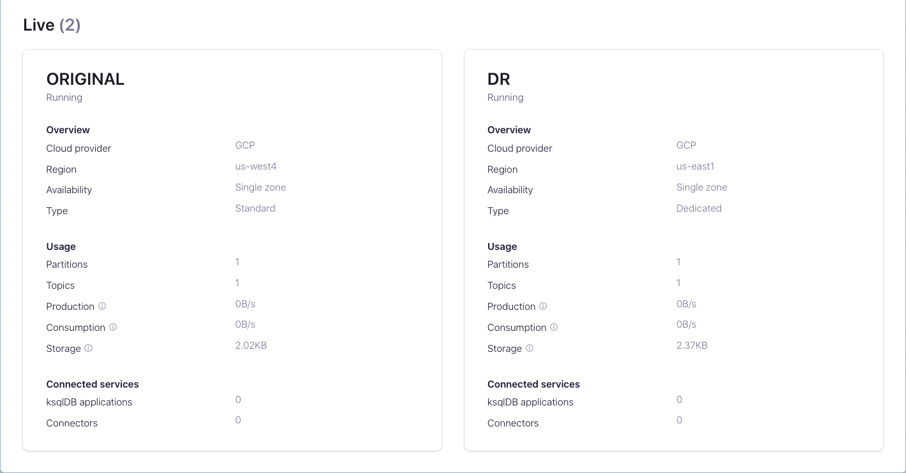This screenshot has width=906, height=473.
Task: Click the Storage info icon on ORIGINAL cluster
Action: click(x=88, y=349)
